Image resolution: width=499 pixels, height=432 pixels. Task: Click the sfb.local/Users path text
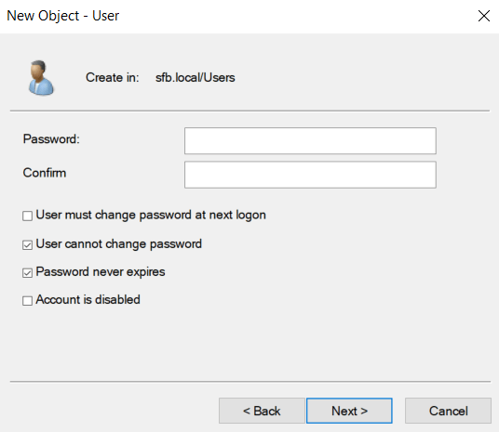196,77
